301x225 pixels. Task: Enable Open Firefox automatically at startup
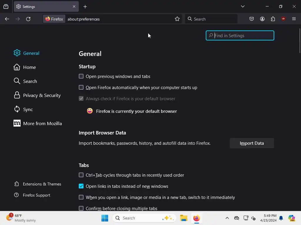(x=81, y=87)
